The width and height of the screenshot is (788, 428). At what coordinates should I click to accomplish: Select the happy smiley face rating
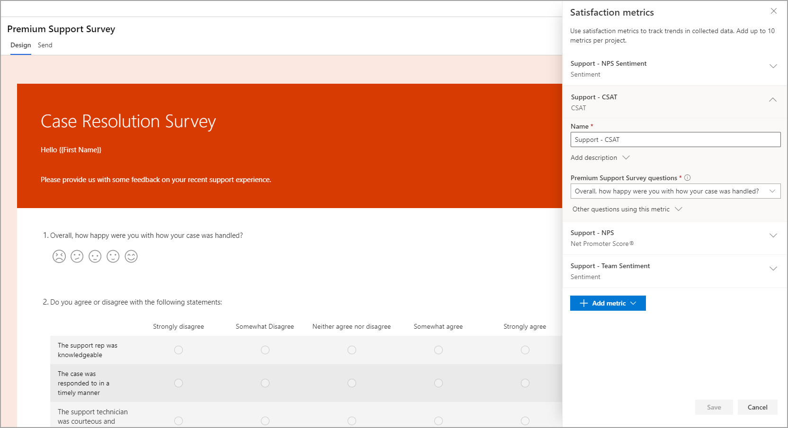coord(113,256)
